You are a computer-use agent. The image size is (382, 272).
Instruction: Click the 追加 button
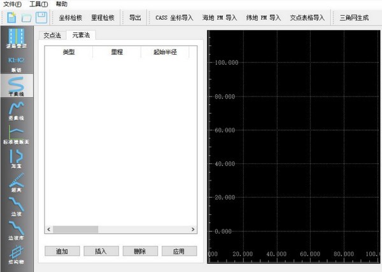62,251
